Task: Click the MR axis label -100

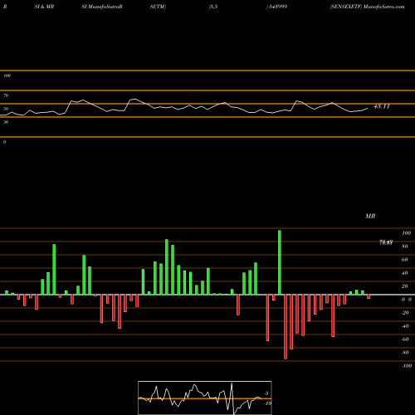Action: tap(407, 366)
